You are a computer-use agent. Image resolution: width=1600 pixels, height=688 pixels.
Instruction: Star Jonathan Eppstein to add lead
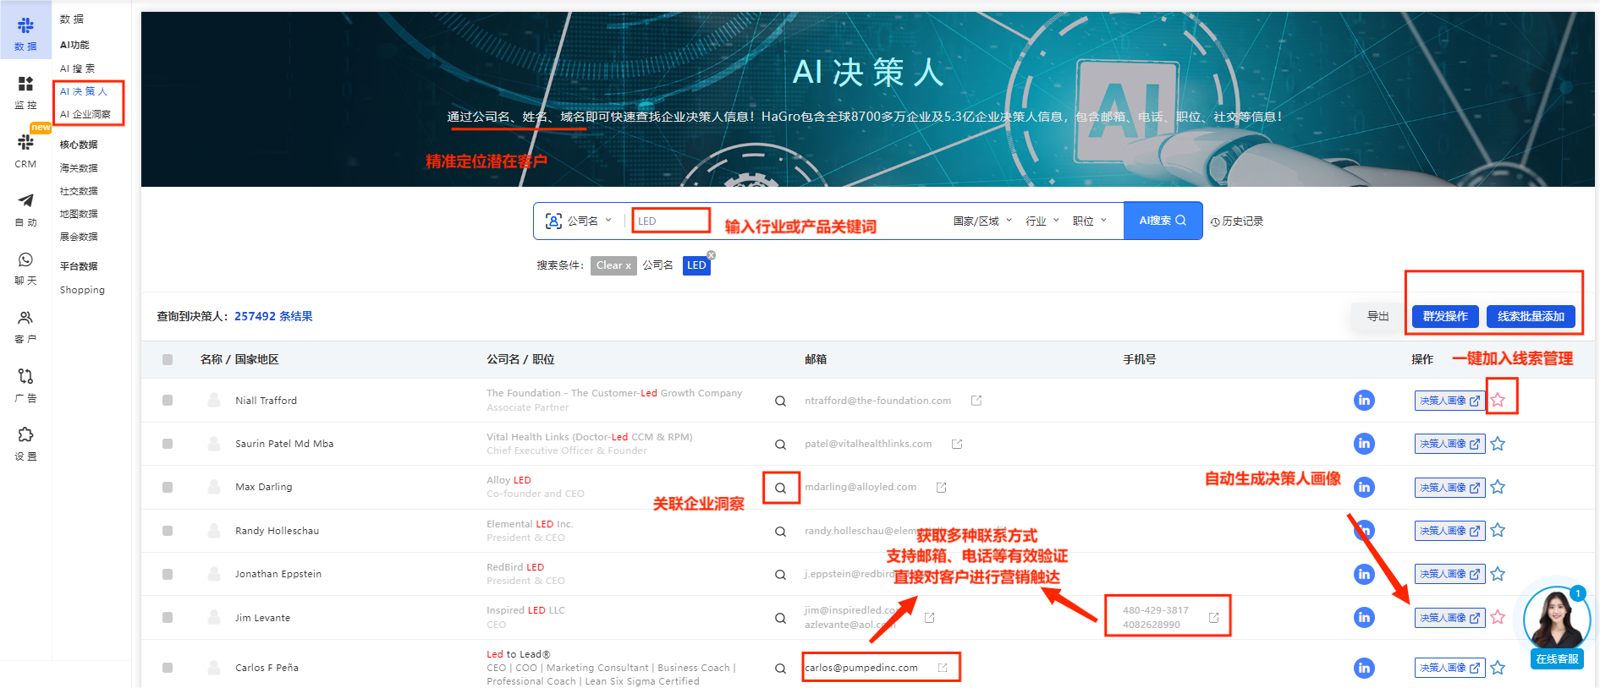(1498, 574)
